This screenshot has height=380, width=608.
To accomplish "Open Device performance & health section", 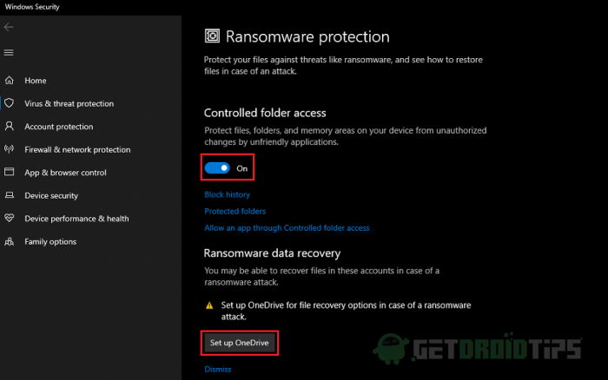I will 76,219.
